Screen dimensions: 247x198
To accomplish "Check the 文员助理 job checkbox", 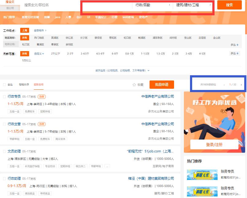I will [4, 151].
